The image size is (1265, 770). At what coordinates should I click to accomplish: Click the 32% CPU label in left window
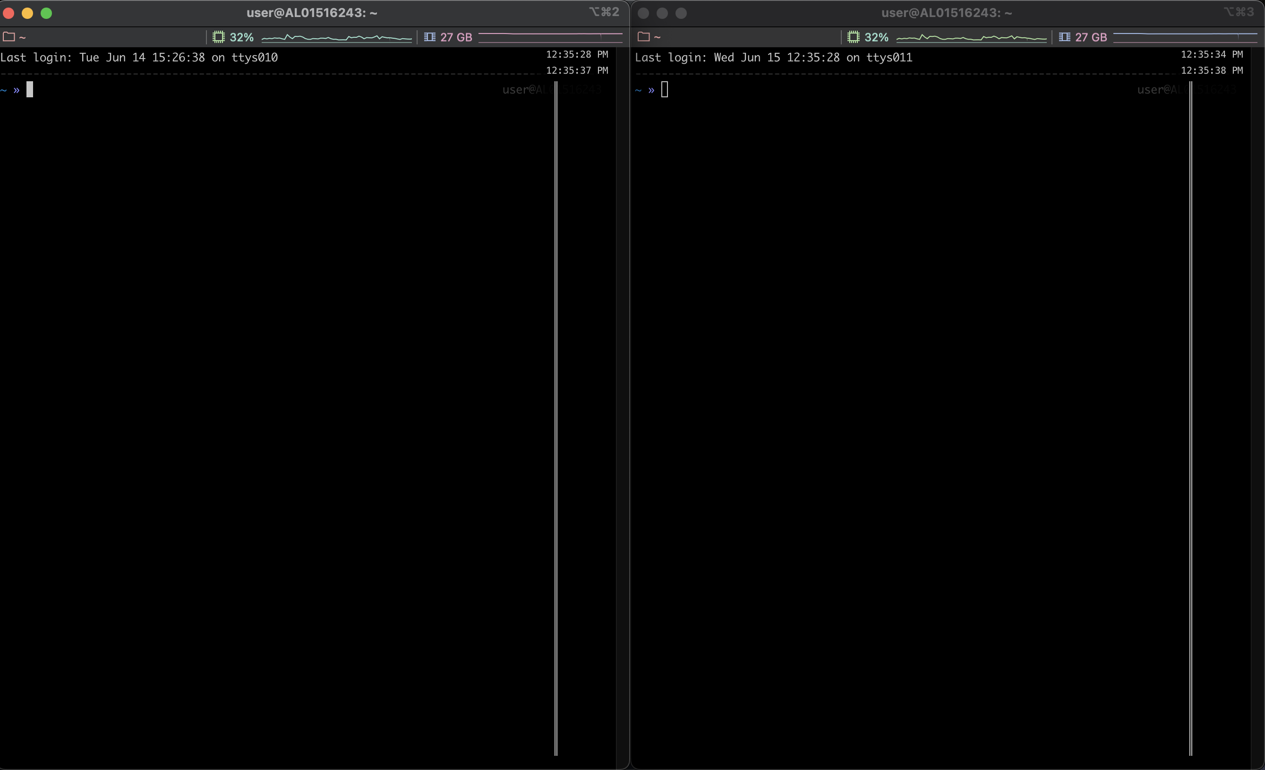click(x=241, y=37)
